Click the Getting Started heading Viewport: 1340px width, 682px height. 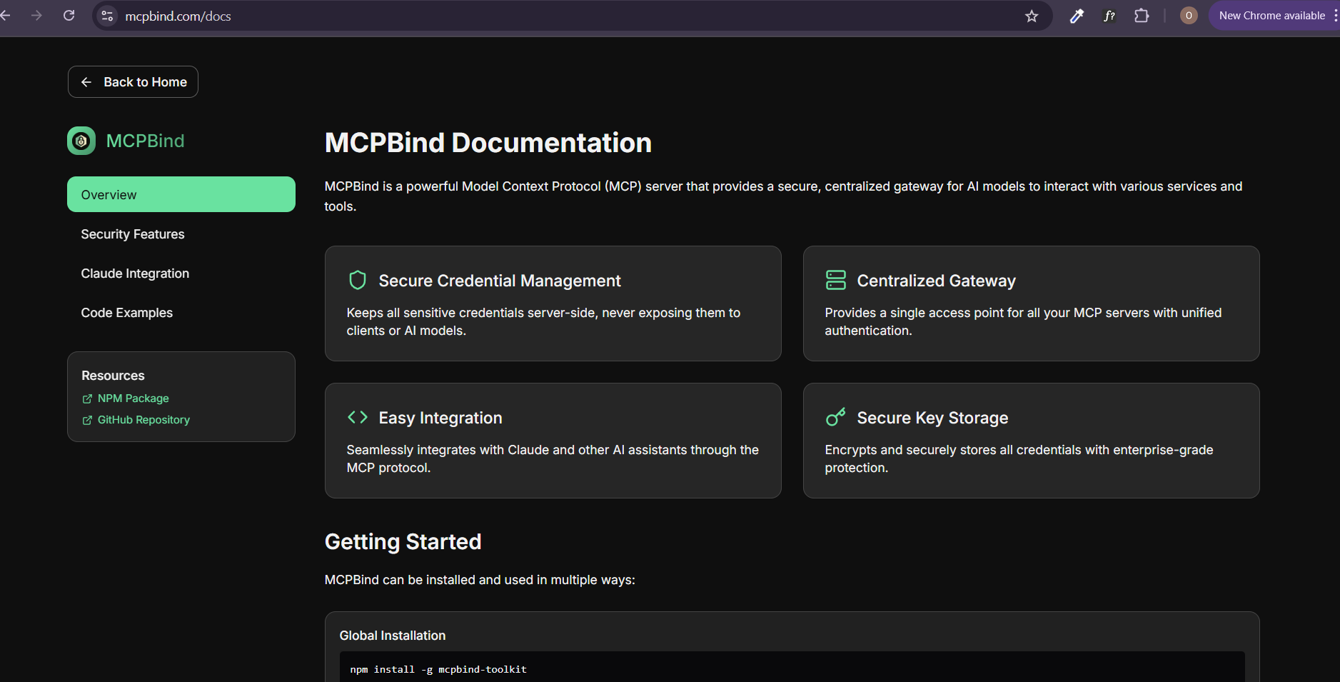tap(403, 541)
